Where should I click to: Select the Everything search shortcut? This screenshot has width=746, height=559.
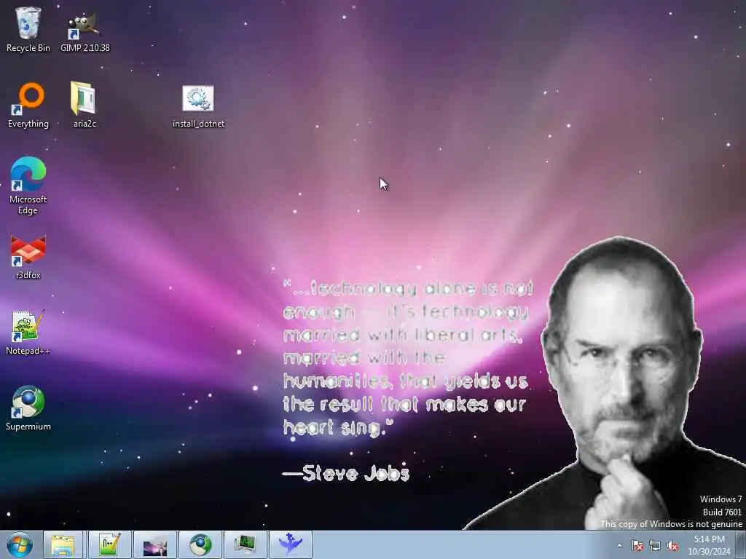(28, 105)
